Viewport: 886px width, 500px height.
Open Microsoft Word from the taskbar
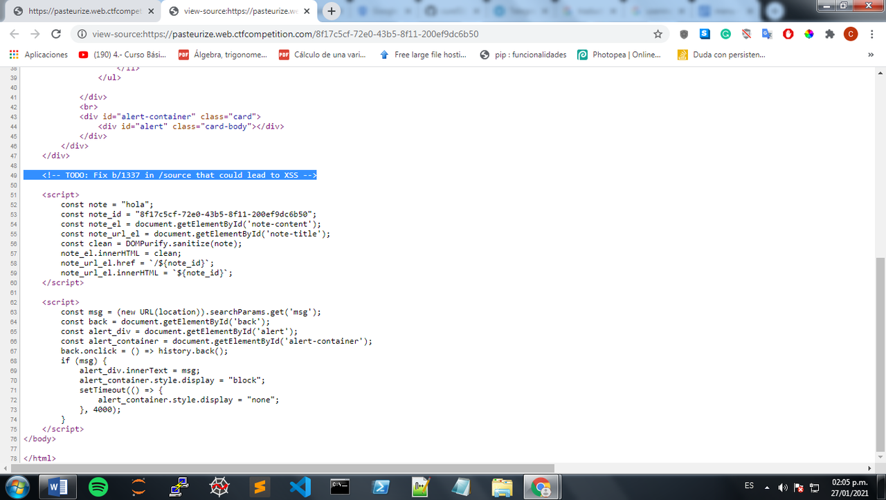click(59, 487)
